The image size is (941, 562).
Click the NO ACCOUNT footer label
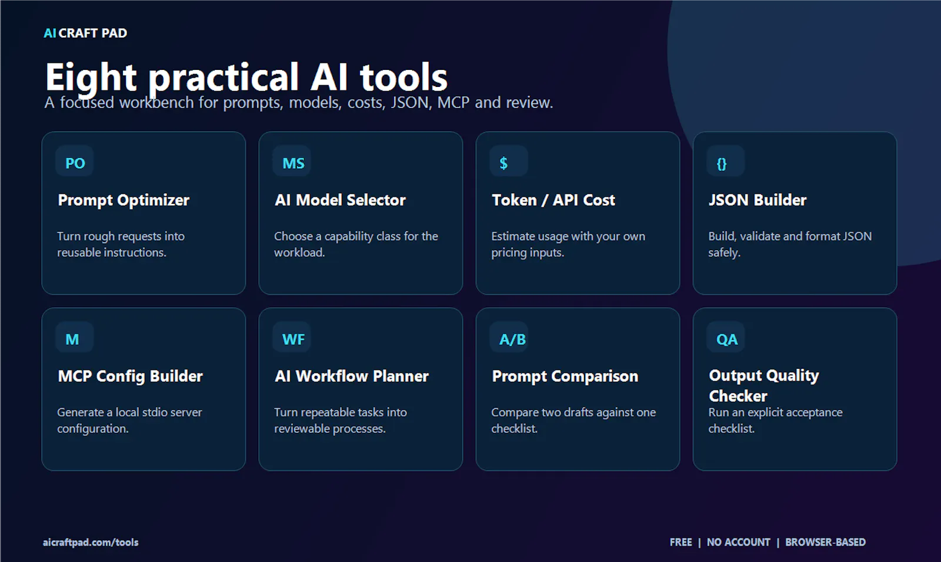tap(738, 542)
